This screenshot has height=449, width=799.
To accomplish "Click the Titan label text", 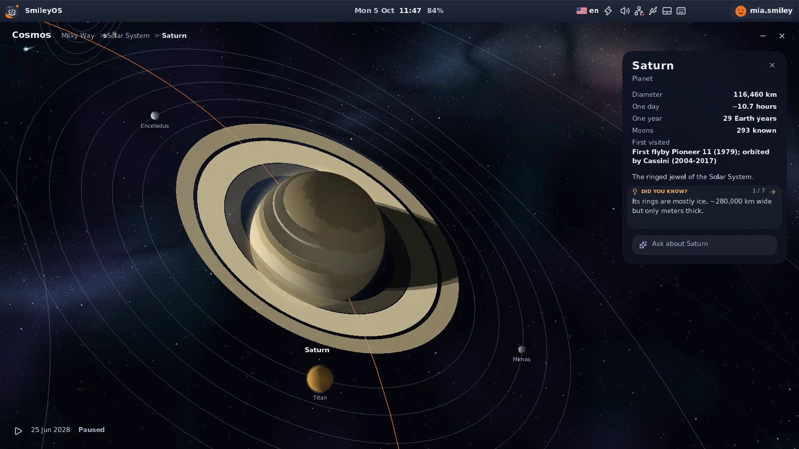I will click(320, 398).
